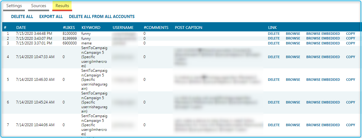Screen dimensions: 362x138
Task: Sort results by the DATE column header
Action: (21, 28)
